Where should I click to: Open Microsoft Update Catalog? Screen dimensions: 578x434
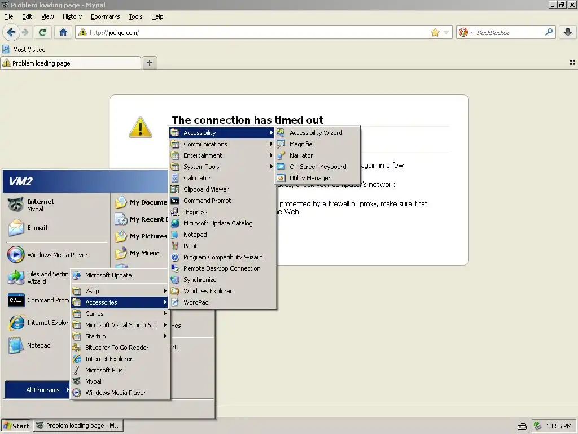coord(222,223)
